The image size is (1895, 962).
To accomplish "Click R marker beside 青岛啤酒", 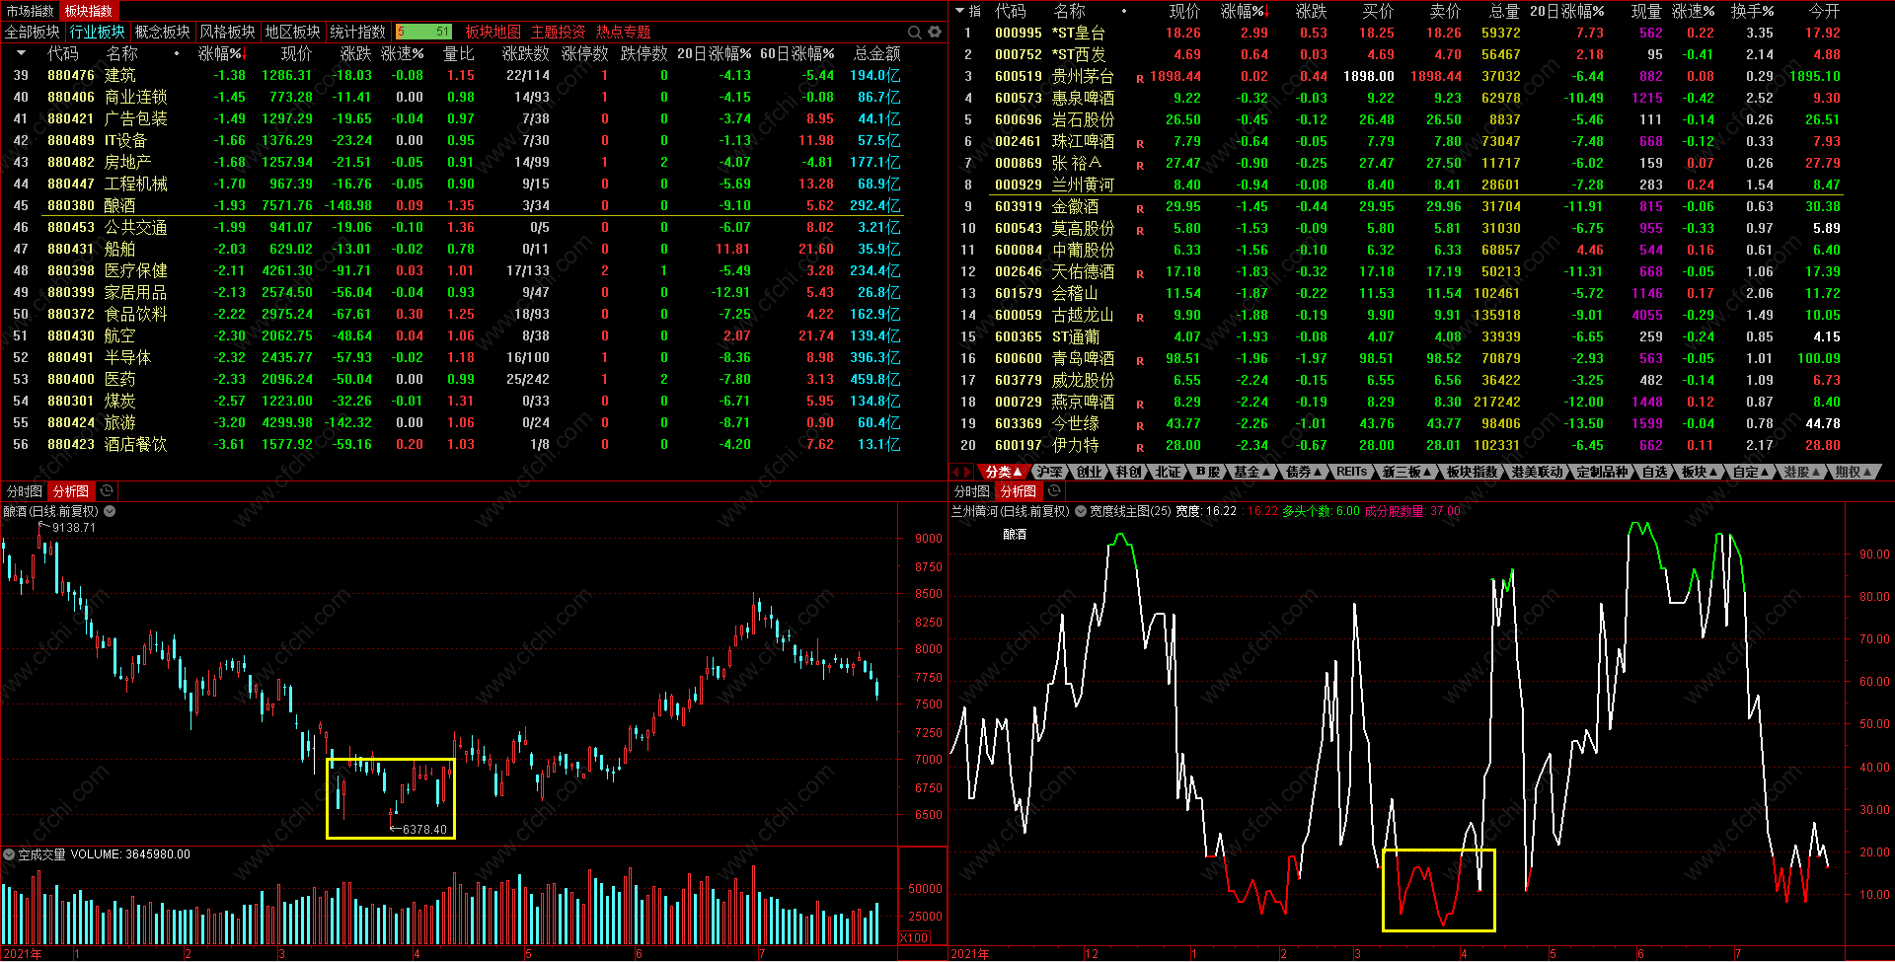I will coord(1140,360).
